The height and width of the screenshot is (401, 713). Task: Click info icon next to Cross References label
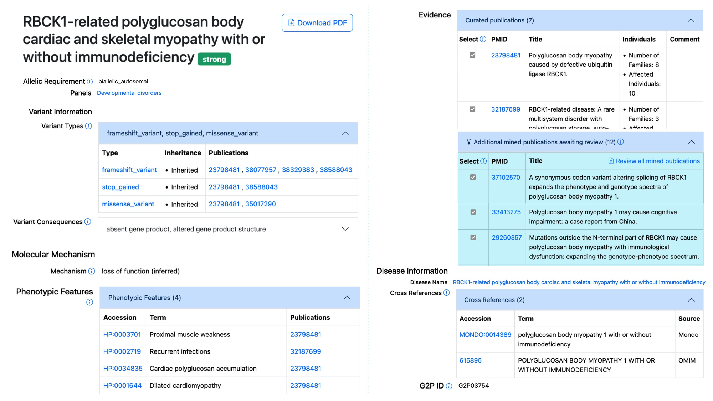coord(446,293)
